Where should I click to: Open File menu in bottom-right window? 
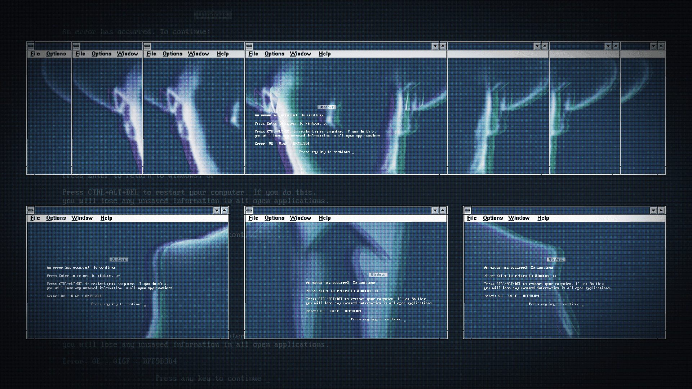coord(471,218)
